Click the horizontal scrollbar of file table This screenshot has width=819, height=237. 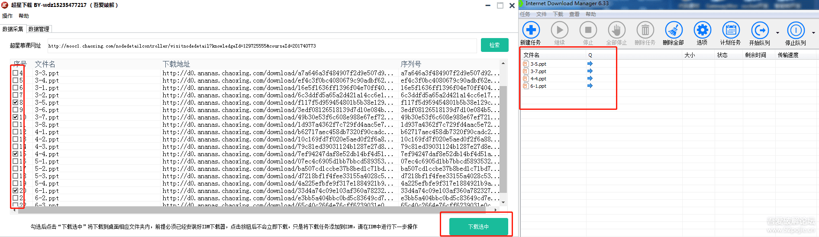pyautogui.click(x=251, y=210)
